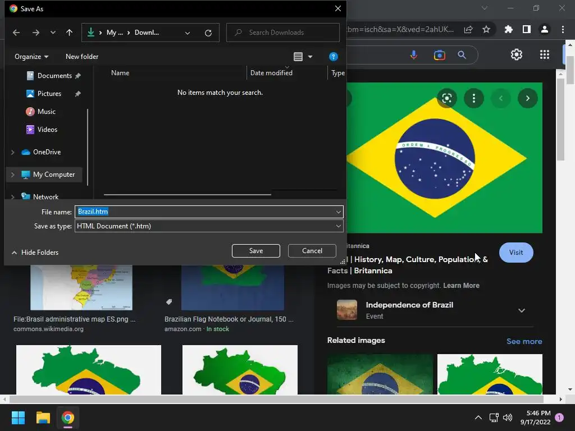Toggle Chrome side panel icon
The image size is (575, 431).
(527, 29)
